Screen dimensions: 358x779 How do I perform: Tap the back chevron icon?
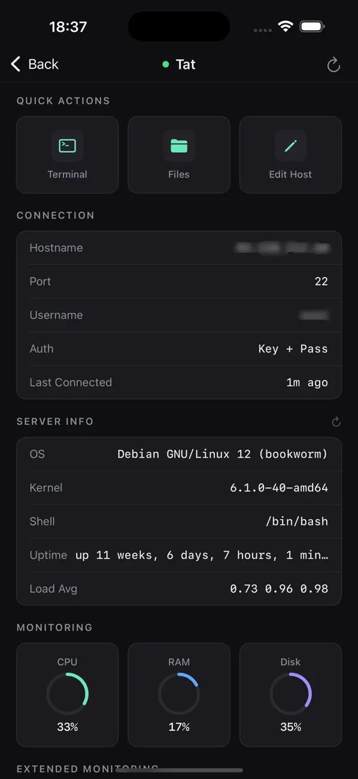point(14,64)
